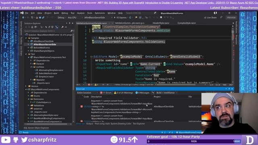258x145 pixels.
Task: Select ColorHelpers.cs file in tree
Action: coord(44,102)
